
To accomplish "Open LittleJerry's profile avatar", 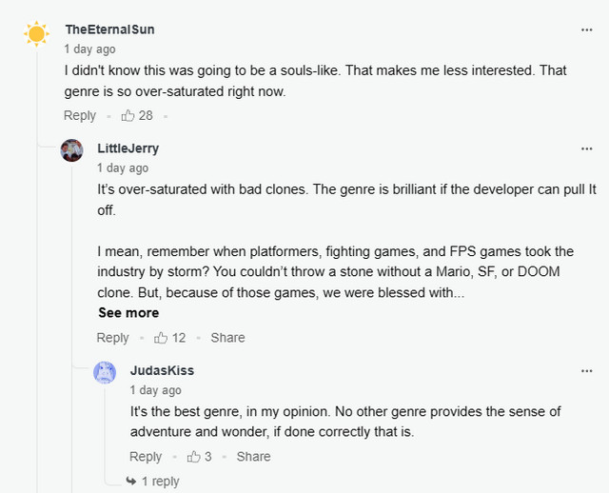I will tap(72, 150).
